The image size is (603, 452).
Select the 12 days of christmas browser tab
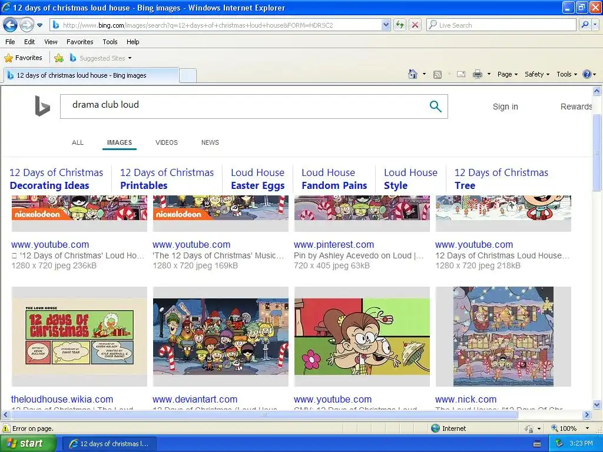pos(91,75)
